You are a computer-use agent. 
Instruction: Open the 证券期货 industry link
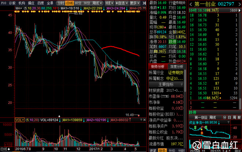click(x=176, y=73)
